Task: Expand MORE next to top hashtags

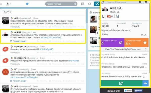Action: point(145,54)
